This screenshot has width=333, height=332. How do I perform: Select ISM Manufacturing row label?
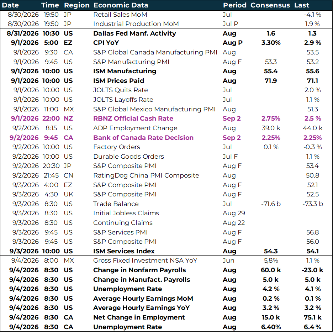coord(125,71)
